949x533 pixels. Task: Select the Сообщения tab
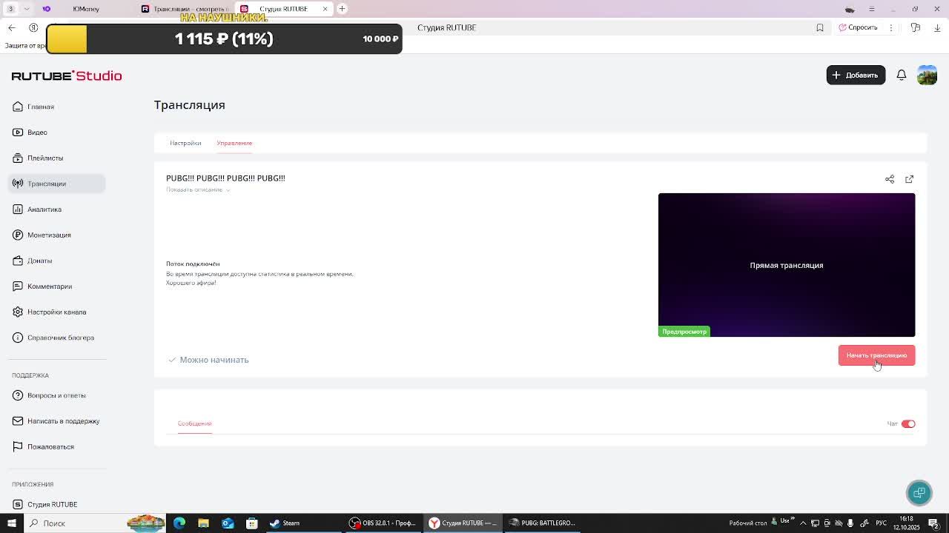click(194, 423)
